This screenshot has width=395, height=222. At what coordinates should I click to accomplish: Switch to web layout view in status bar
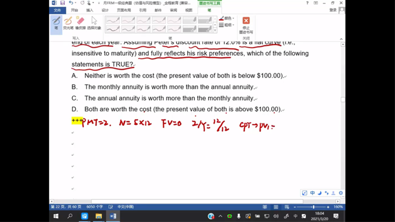tap(287, 207)
